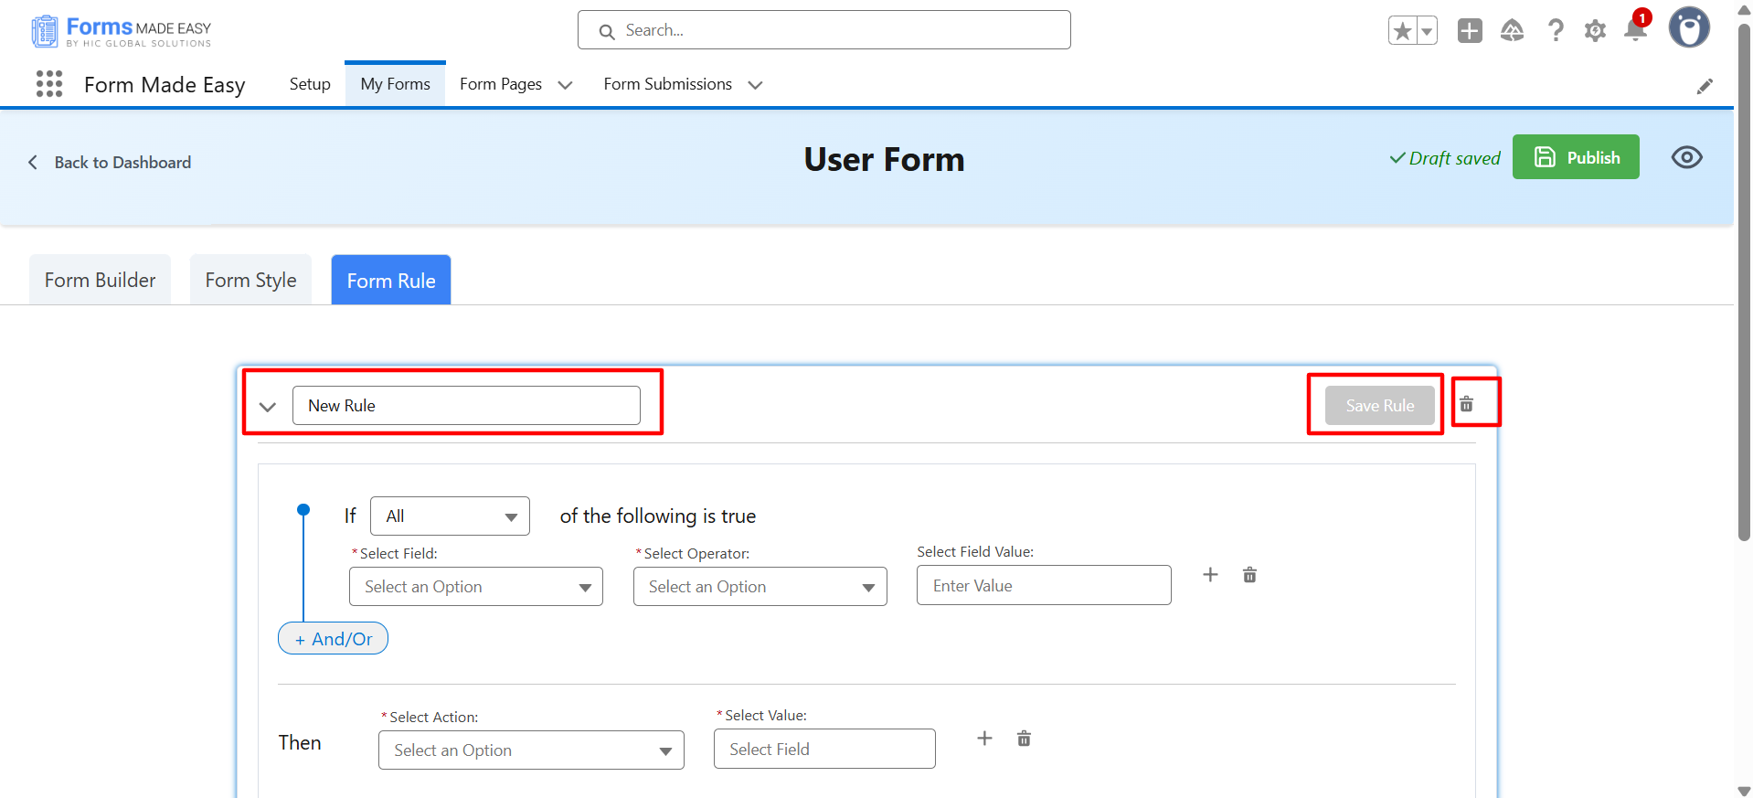Image resolution: width=1753 pixels, height=798 pixels.
Task: Click the notifications bell icon
Action: pos(1635,30)
